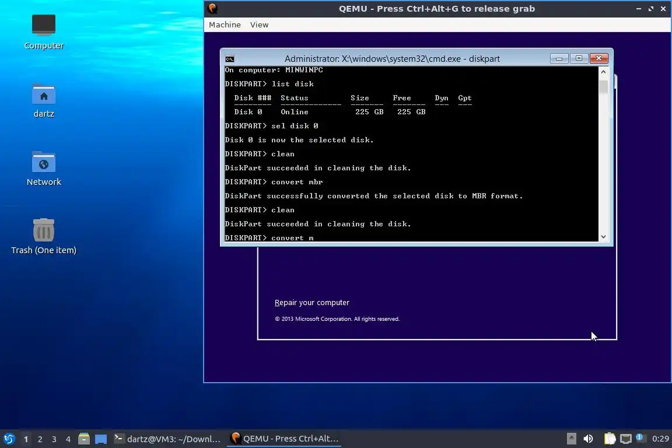Click 'DiskPart successfully converted' message line
672x448 pixels.
click(x=374, y=196)
